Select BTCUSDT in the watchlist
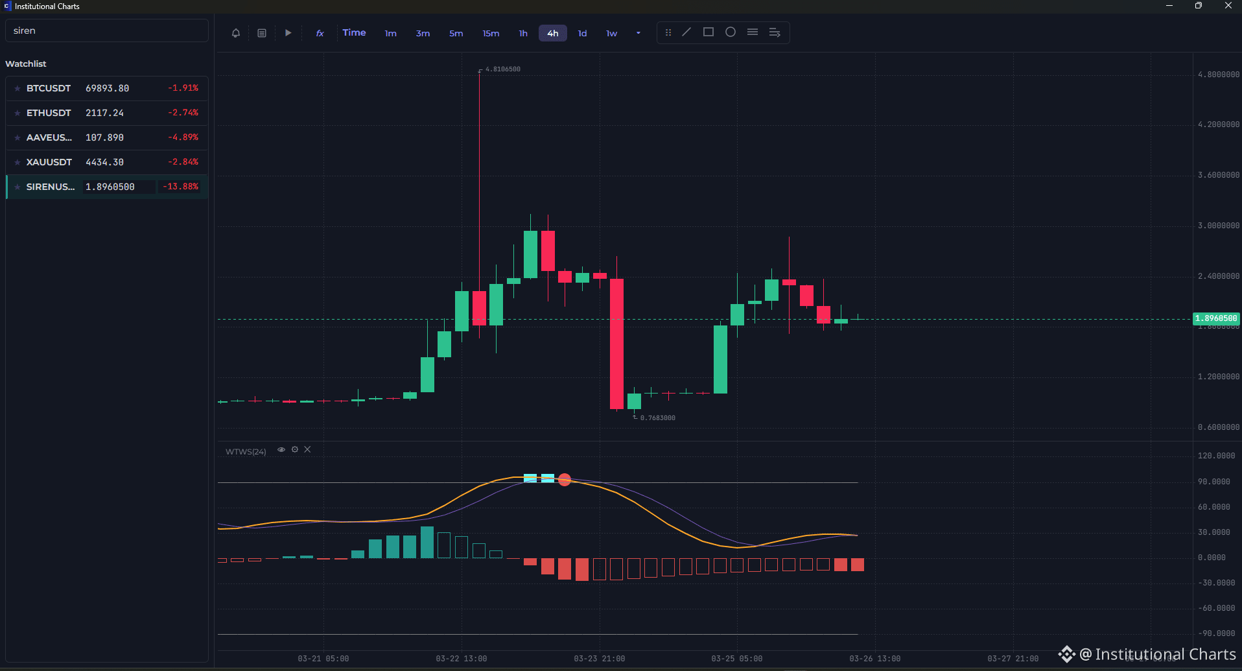 (x=107, y=88)
